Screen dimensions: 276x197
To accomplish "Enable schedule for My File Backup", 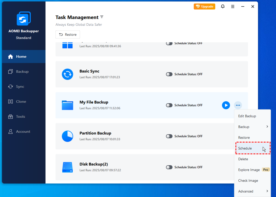I will [169, 105].
